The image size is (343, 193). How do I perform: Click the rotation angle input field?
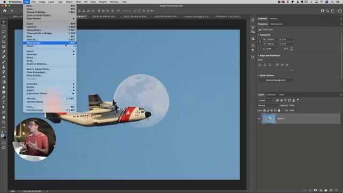click(271, 49)
